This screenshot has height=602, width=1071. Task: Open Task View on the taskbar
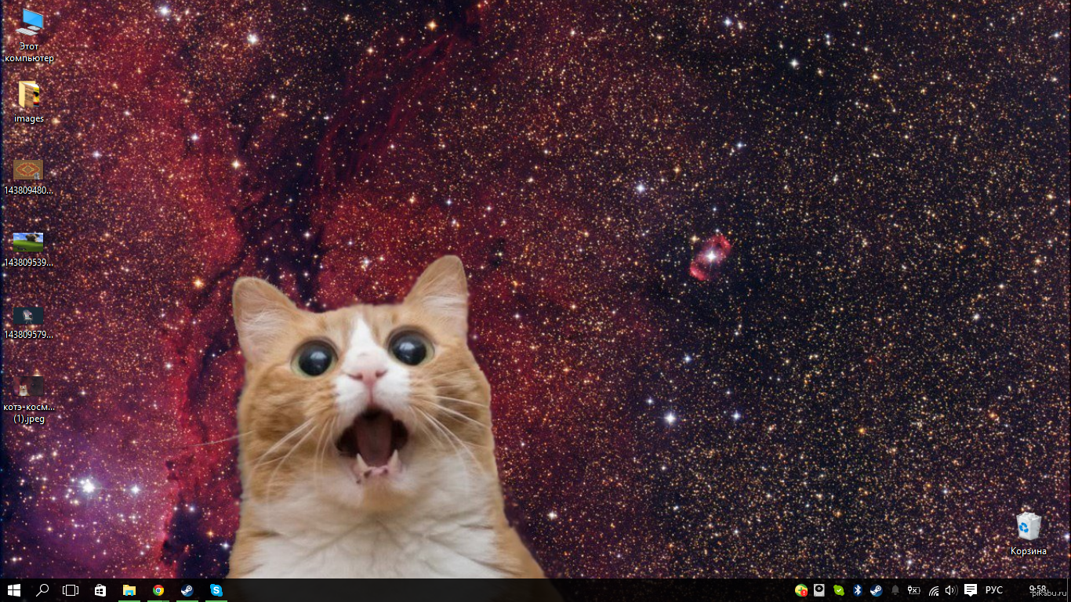(x=71, y=590)
